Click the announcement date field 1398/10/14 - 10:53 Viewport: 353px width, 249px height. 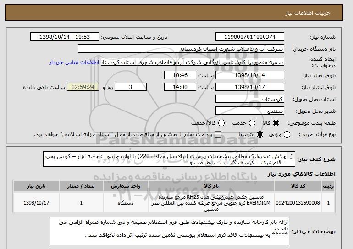(x=65, y=37)
